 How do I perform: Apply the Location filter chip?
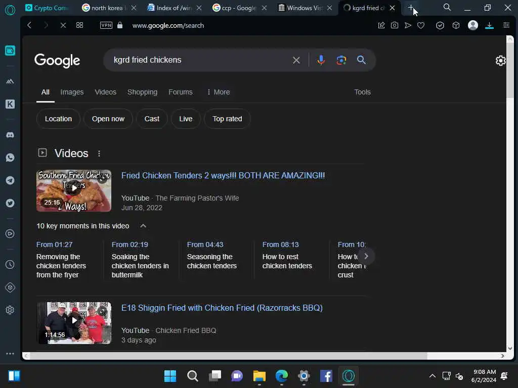[58, 119]
